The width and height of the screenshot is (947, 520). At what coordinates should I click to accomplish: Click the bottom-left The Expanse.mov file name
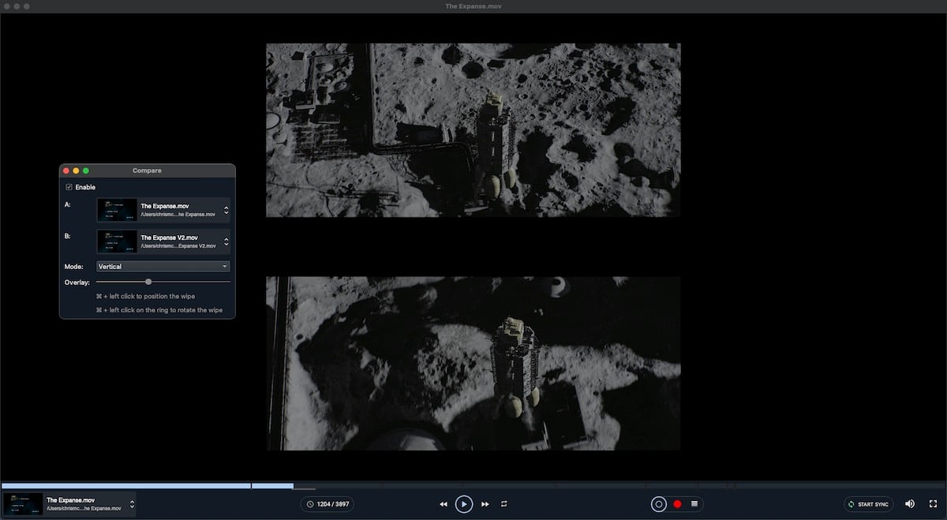click(71, 500)
